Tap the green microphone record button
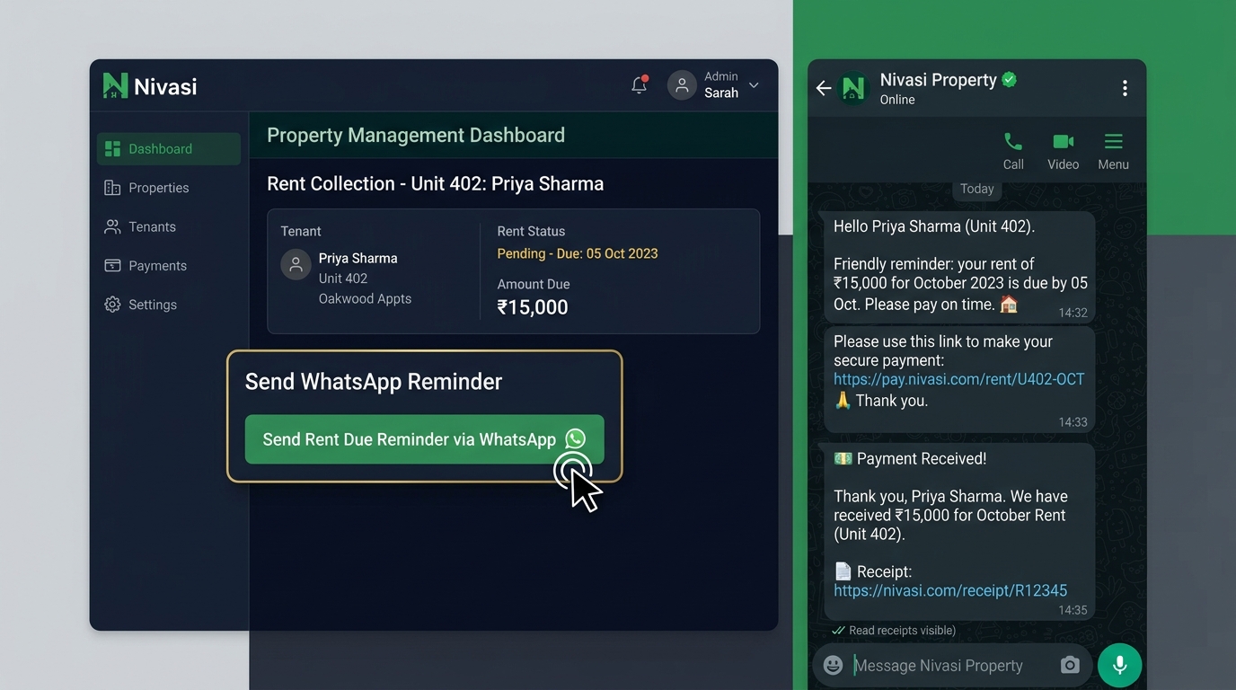The width and height of the screenshot is (1236, 690). coord(1120,666)
